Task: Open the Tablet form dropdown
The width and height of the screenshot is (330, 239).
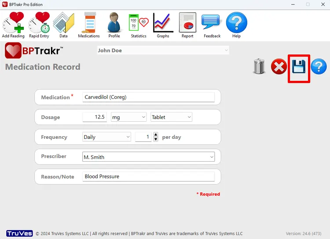Action: click(172, 117)
